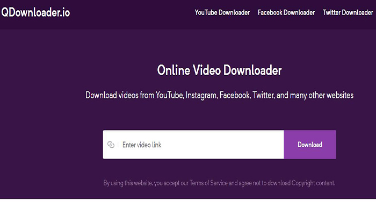Click the 'Download videos from YouTube, Instagram' subtitle
This screenshot has height=215, width=376.
(219, 95)
